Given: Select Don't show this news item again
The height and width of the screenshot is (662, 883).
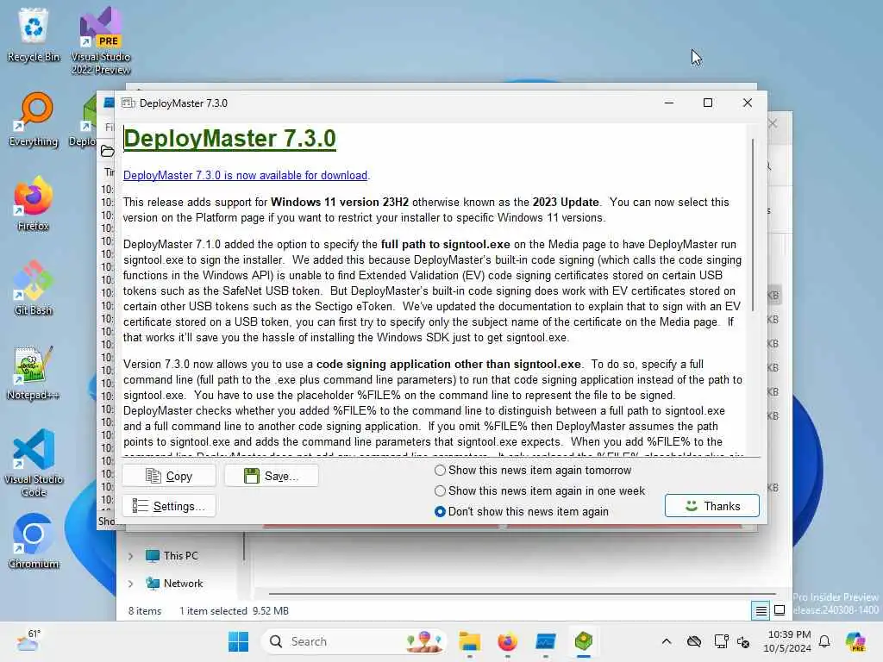Looking at the screenshot, I should click(x=522, y=512).
